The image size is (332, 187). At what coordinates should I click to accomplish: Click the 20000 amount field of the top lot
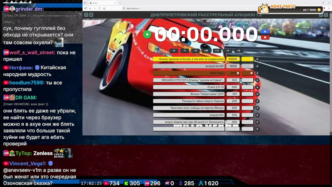click(x=233, y=59)
